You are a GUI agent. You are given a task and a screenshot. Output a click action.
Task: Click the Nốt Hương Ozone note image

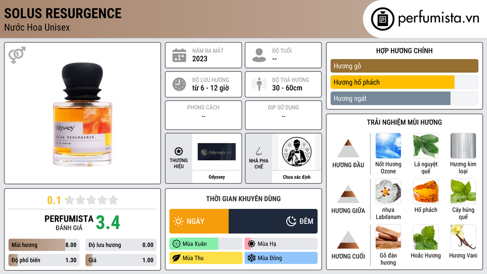(388, 146)
